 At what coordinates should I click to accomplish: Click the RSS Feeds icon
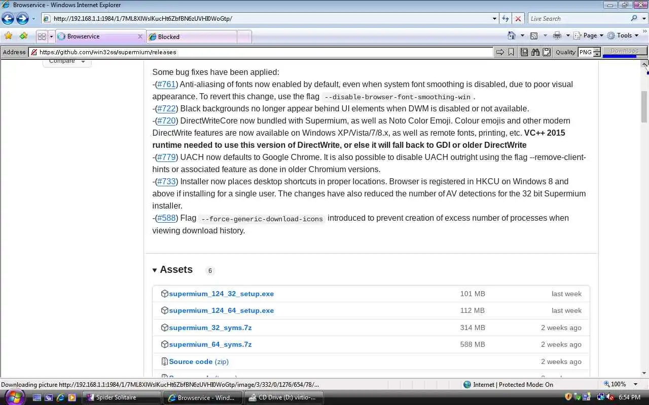click(534, 36)
